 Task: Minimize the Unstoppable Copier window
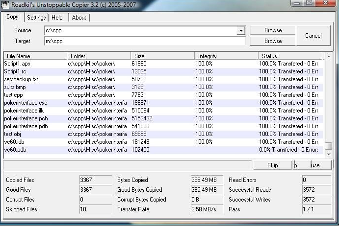(297, 3)
